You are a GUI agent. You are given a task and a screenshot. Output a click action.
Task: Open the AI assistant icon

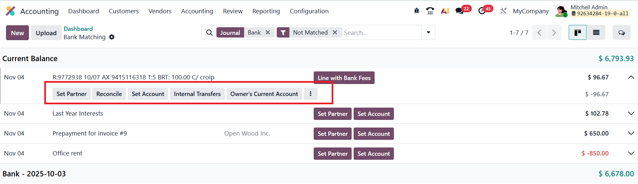(445, 11)
